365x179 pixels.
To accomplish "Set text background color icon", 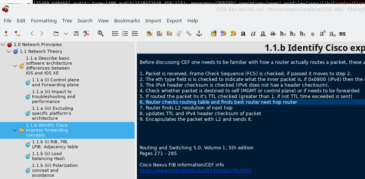I will (x=233, y=33).
